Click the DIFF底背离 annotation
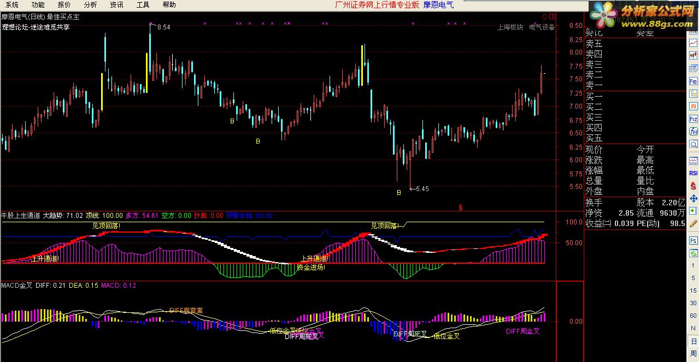 pos(186,310)
